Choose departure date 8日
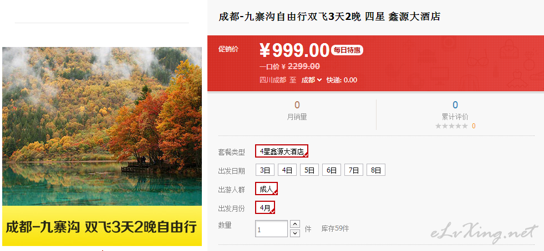Image resolution: width=544 pixels, height=251 pixels. (x=376, y=170)
